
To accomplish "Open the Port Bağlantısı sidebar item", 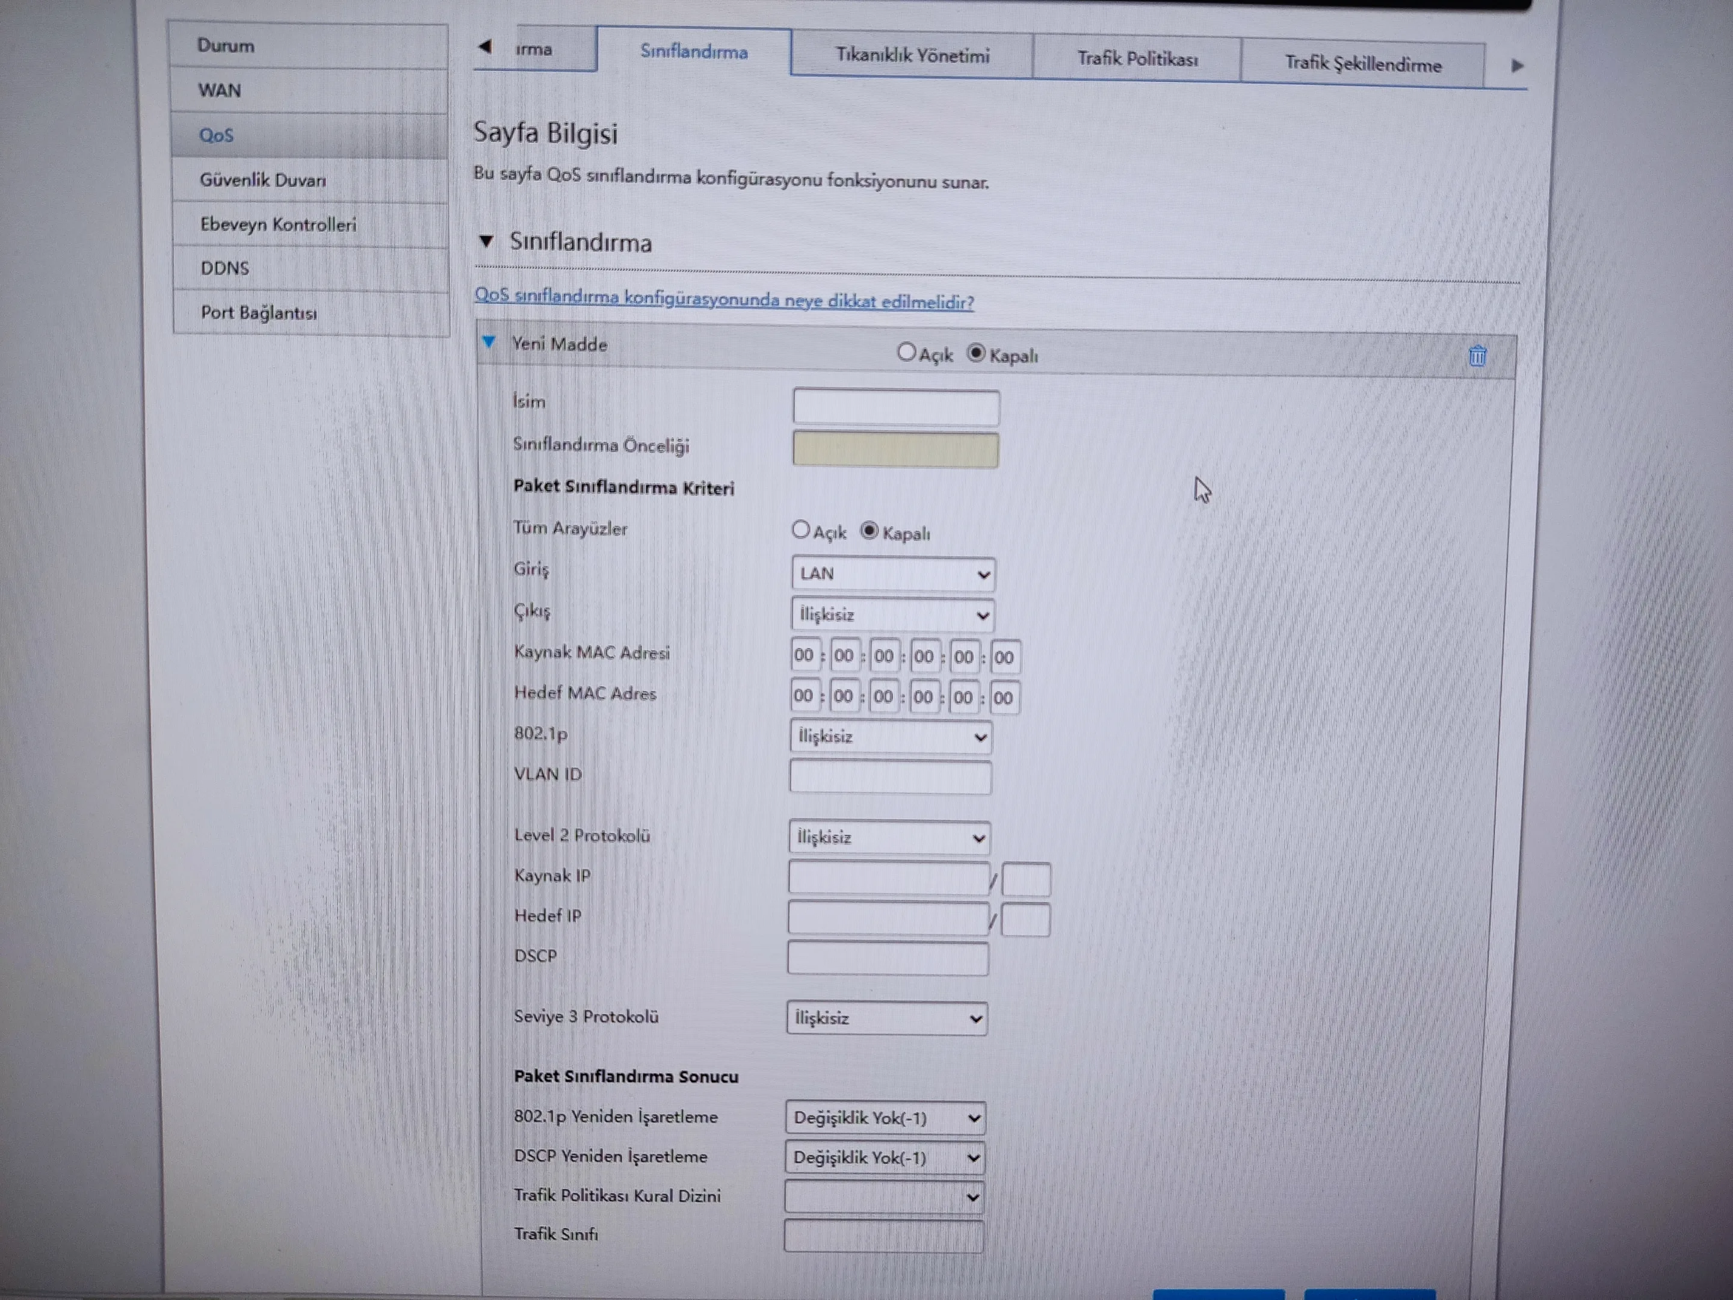I will [312, 312].
